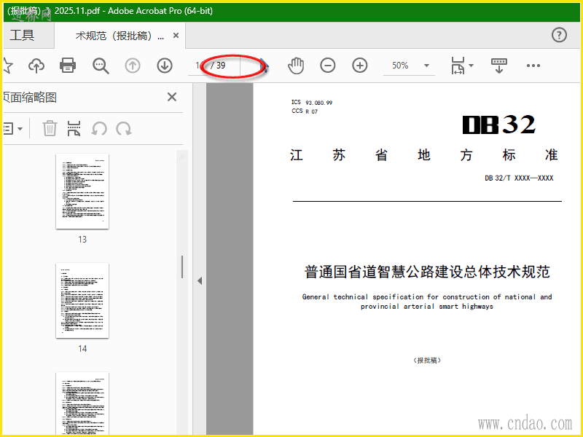Screen dimensions: 583x437
Task: Collapse the left navigation pane arrow
Action: [200, 280]
